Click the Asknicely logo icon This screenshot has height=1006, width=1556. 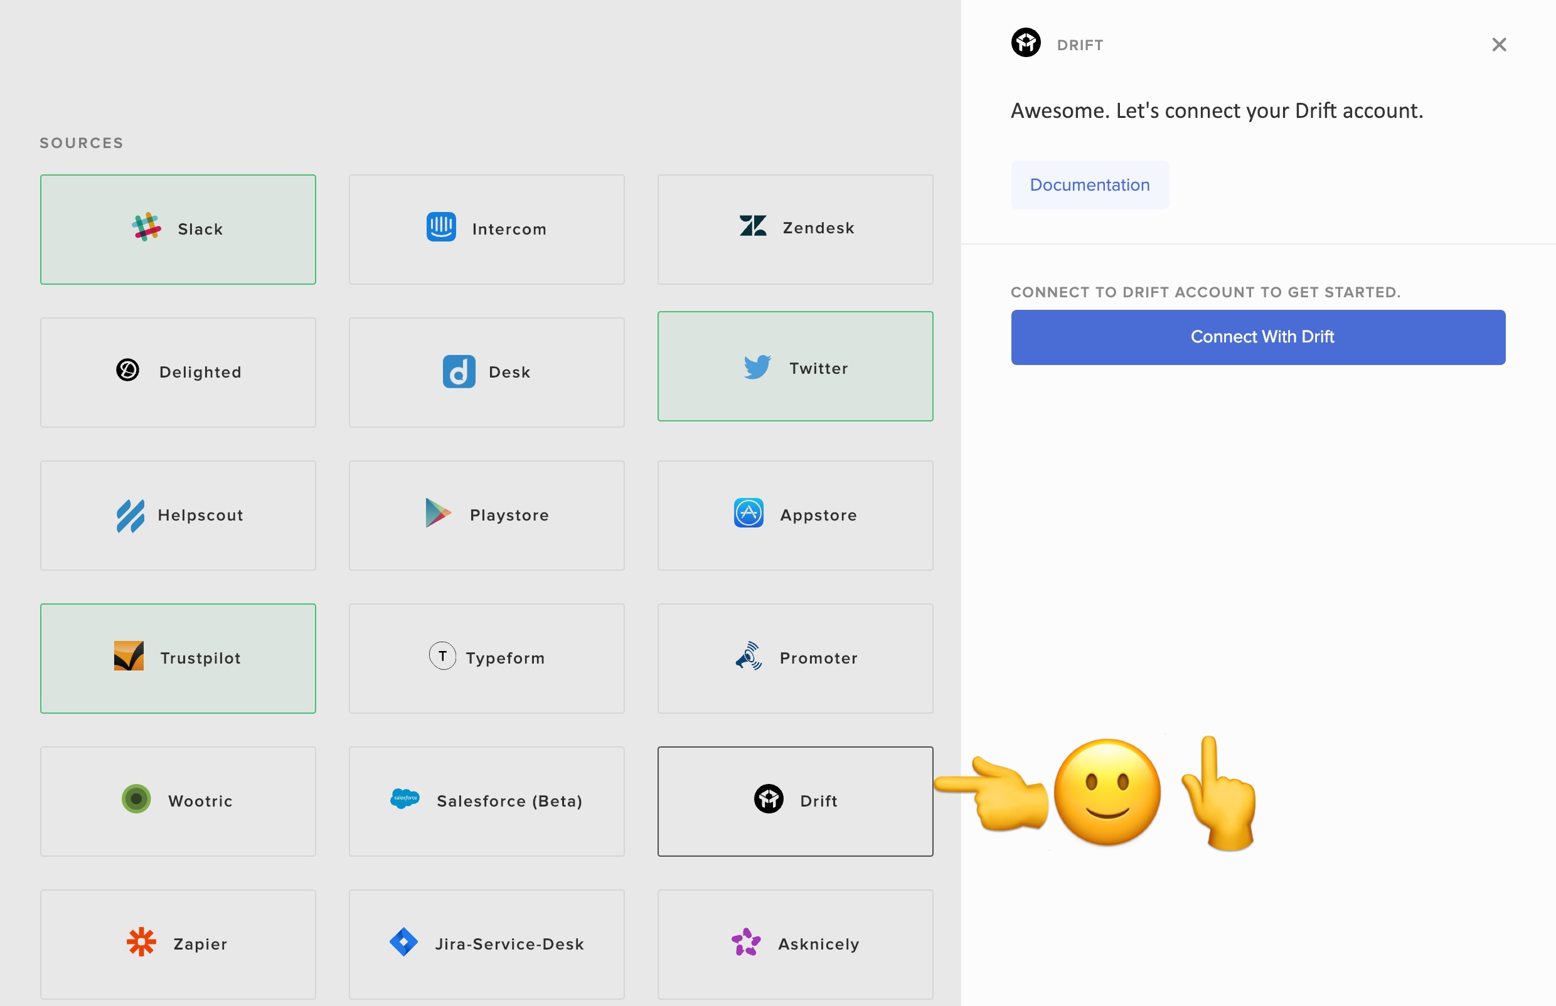(746, 942)
